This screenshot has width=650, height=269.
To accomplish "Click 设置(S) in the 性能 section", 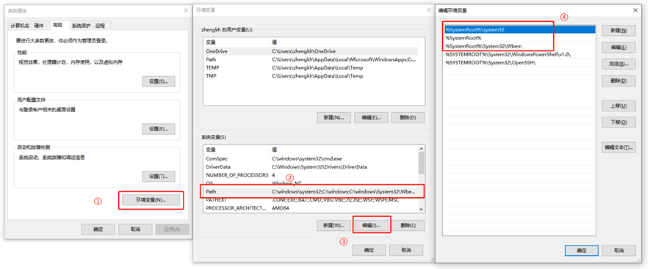I will [159, 81].
